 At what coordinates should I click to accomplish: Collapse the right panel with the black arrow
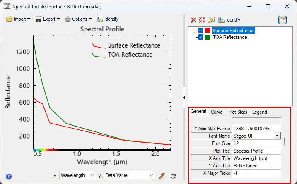(x=184, y=98)
